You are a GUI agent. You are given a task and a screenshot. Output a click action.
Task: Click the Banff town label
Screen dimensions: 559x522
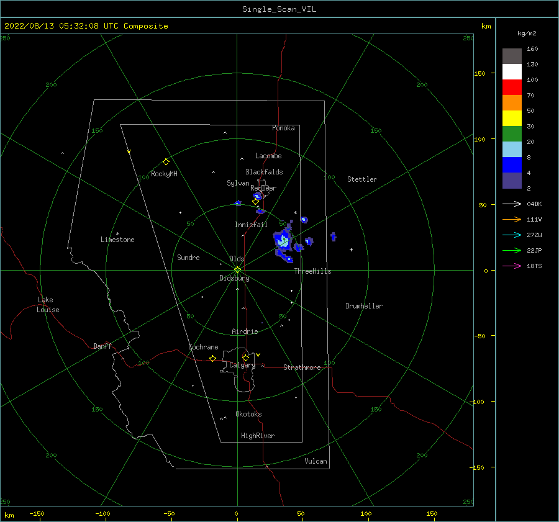tap(102, 346)
